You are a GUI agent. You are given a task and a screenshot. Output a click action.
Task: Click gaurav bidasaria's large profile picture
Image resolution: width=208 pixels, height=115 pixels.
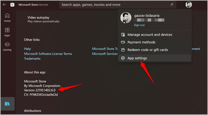(126, 18)
